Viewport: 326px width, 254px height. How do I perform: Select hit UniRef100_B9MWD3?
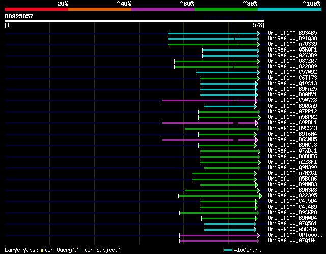292,185
